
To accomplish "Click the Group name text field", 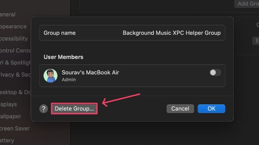I will point(132,33).
